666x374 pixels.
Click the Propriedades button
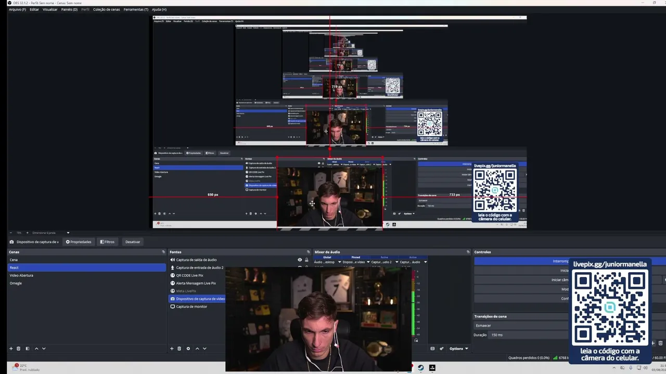tap(79, 242)
